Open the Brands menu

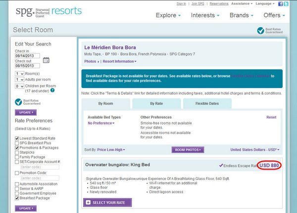point(242,15)
